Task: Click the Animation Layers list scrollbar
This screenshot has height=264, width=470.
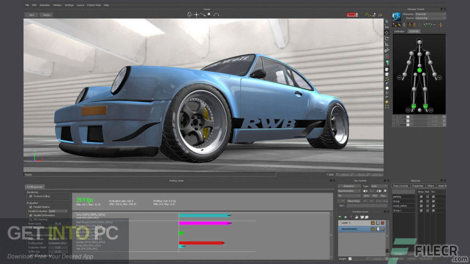Action: pyautogui.click(x=387, y=238)
